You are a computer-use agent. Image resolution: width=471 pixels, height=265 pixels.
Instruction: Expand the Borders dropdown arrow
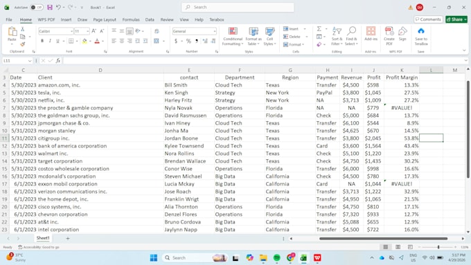point(77,41)
